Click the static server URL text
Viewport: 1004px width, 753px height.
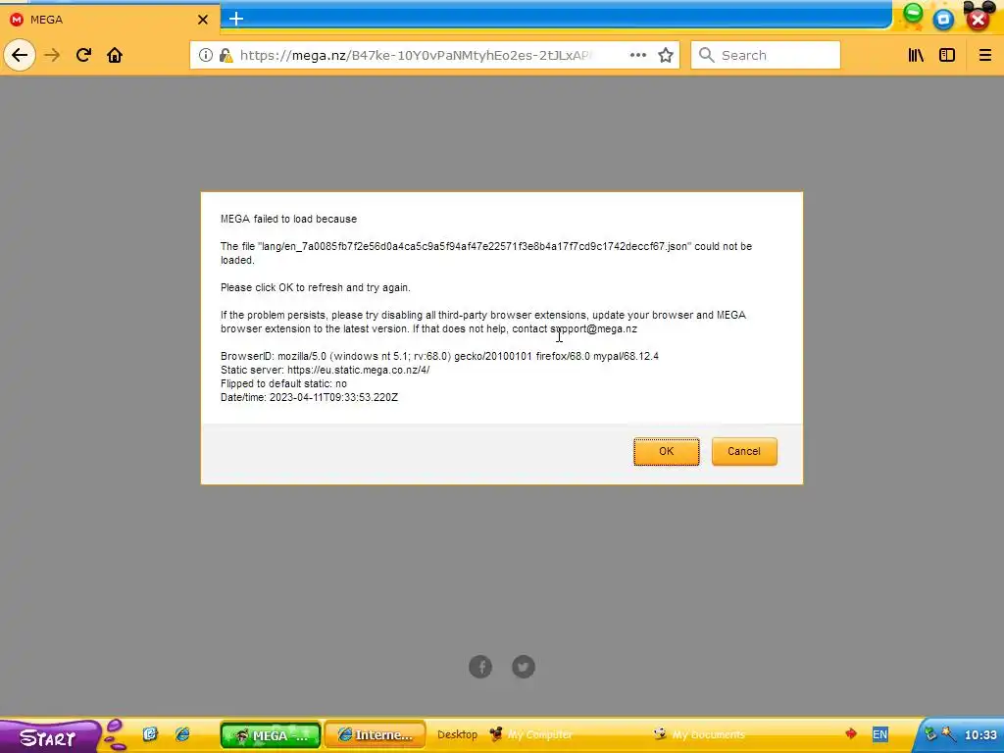(x=359, y=370)
